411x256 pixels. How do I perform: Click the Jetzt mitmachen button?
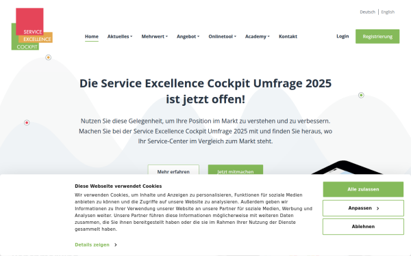tap(236, 170)
